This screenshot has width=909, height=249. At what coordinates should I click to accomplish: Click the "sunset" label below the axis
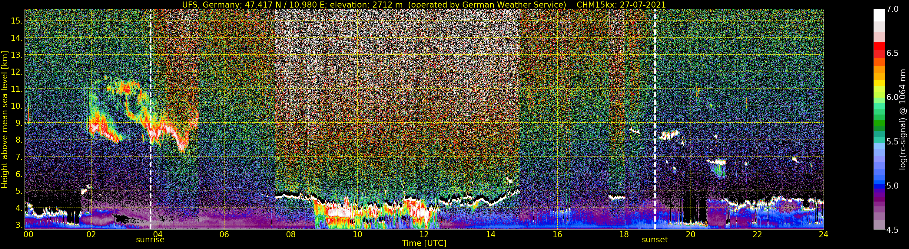tap(655, 240)
